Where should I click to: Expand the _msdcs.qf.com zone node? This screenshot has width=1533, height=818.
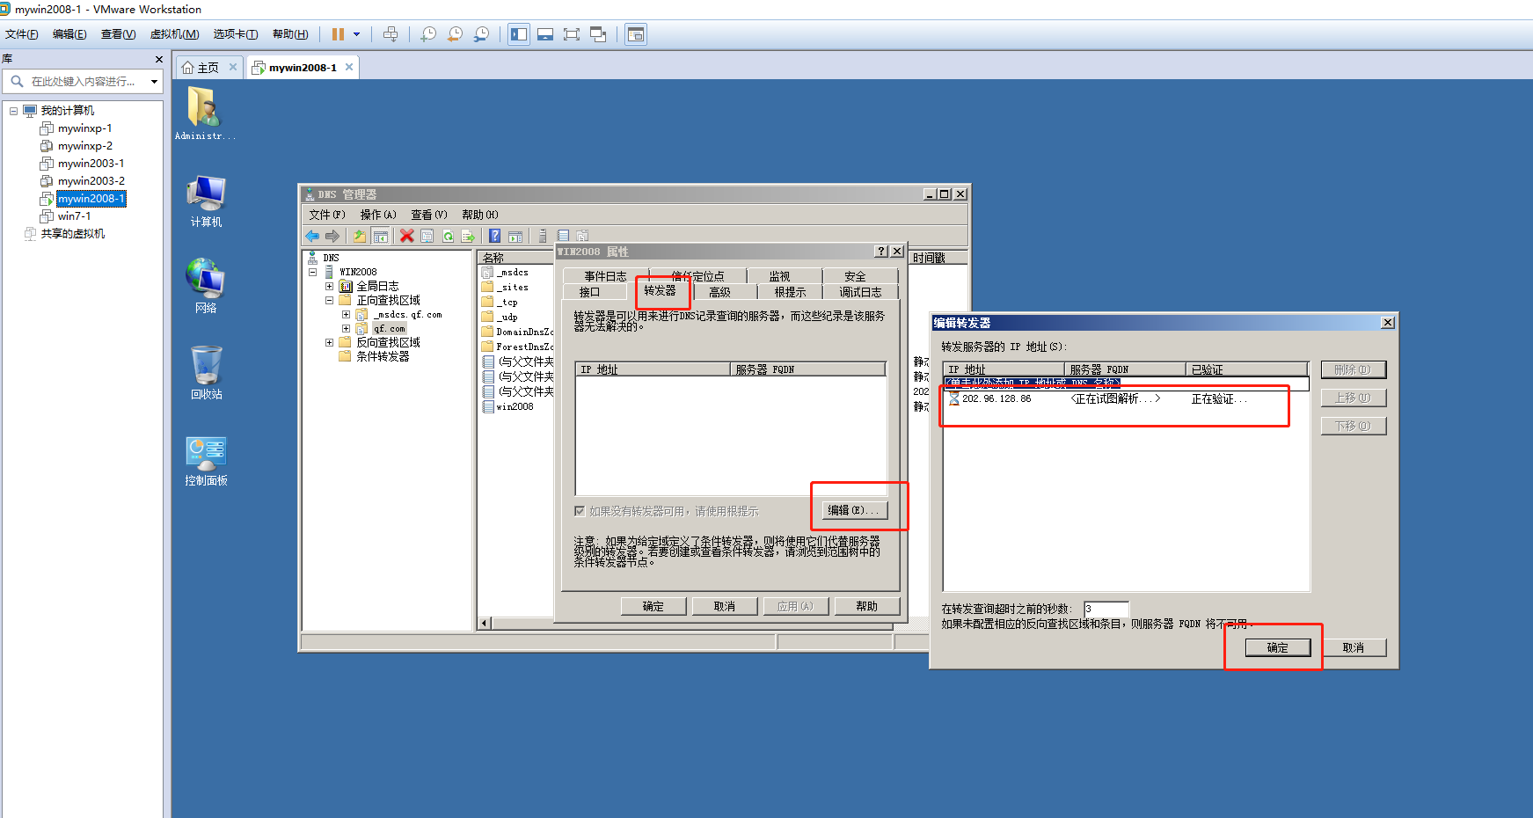click(346, 315)
